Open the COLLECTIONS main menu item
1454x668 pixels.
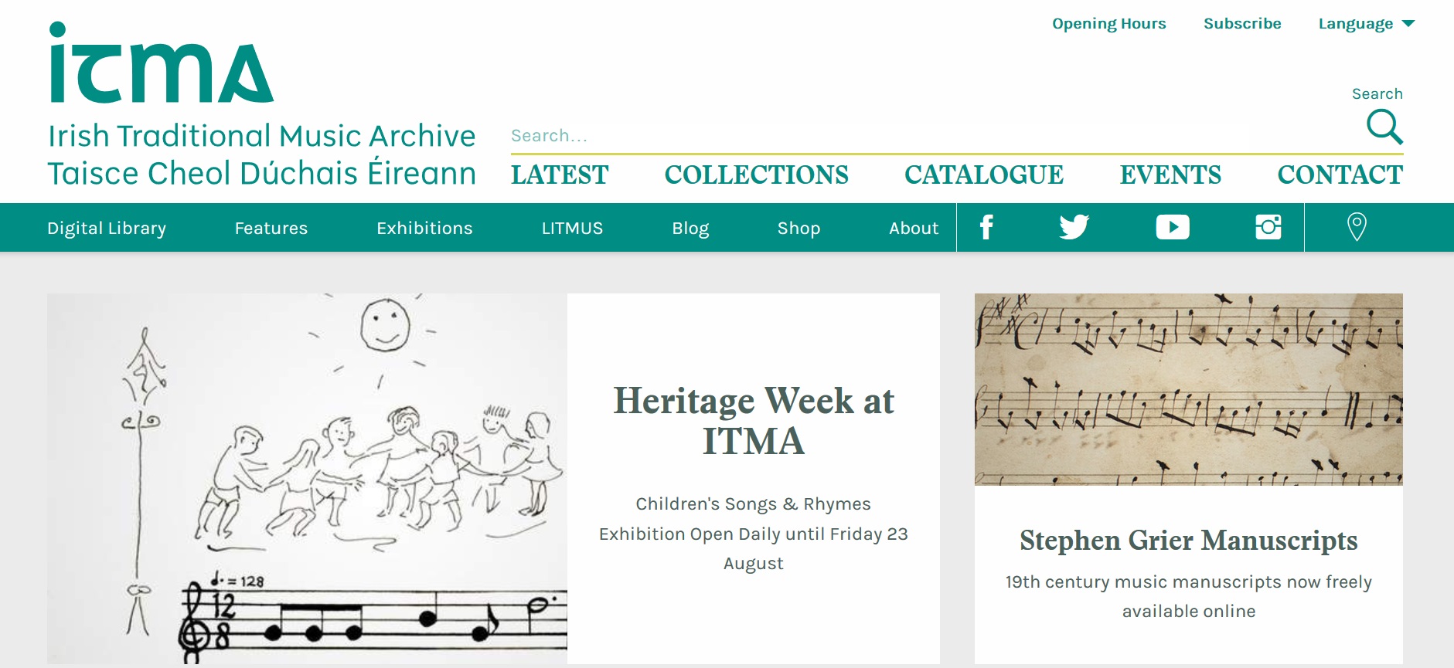pos(756,175)
